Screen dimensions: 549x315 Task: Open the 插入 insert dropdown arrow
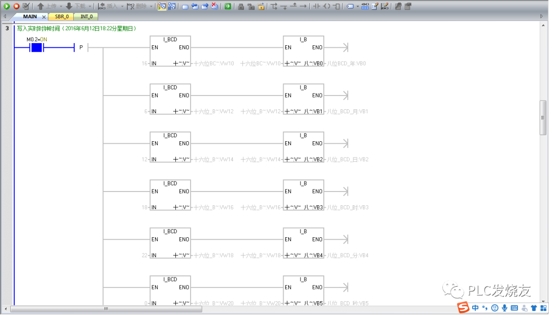122,6
